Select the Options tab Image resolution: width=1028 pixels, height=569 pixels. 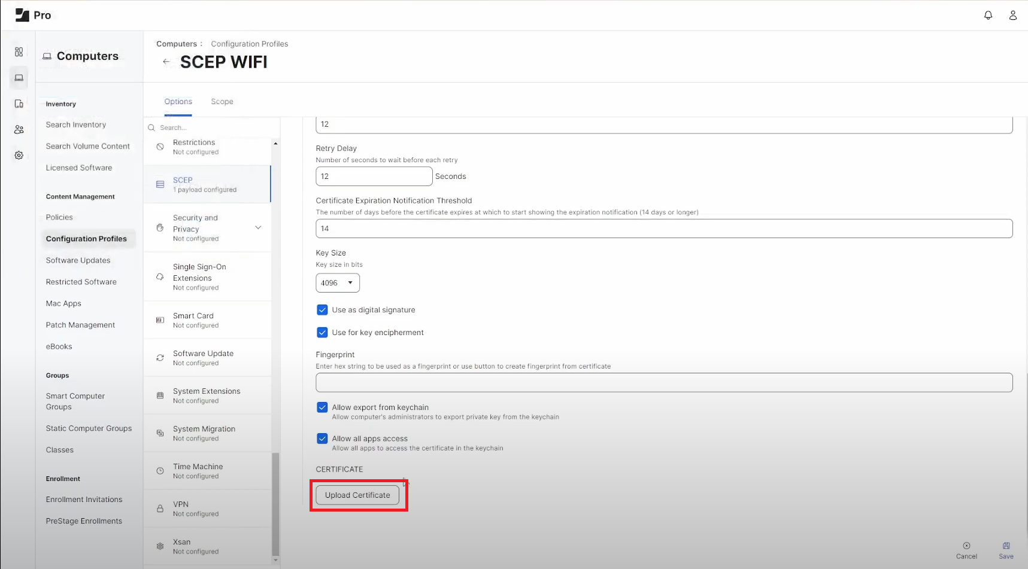pyautogui.click(x=178, y=101)
